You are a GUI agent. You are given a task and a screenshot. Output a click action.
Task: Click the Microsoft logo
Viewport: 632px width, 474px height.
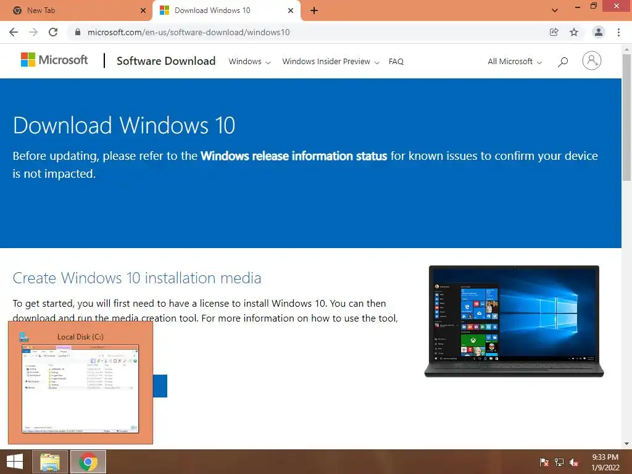54,60
